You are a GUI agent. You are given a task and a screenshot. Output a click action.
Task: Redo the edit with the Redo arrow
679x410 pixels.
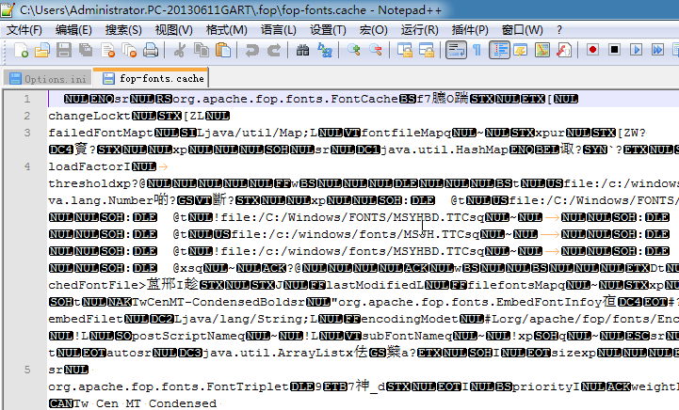(x=273, y=50)
